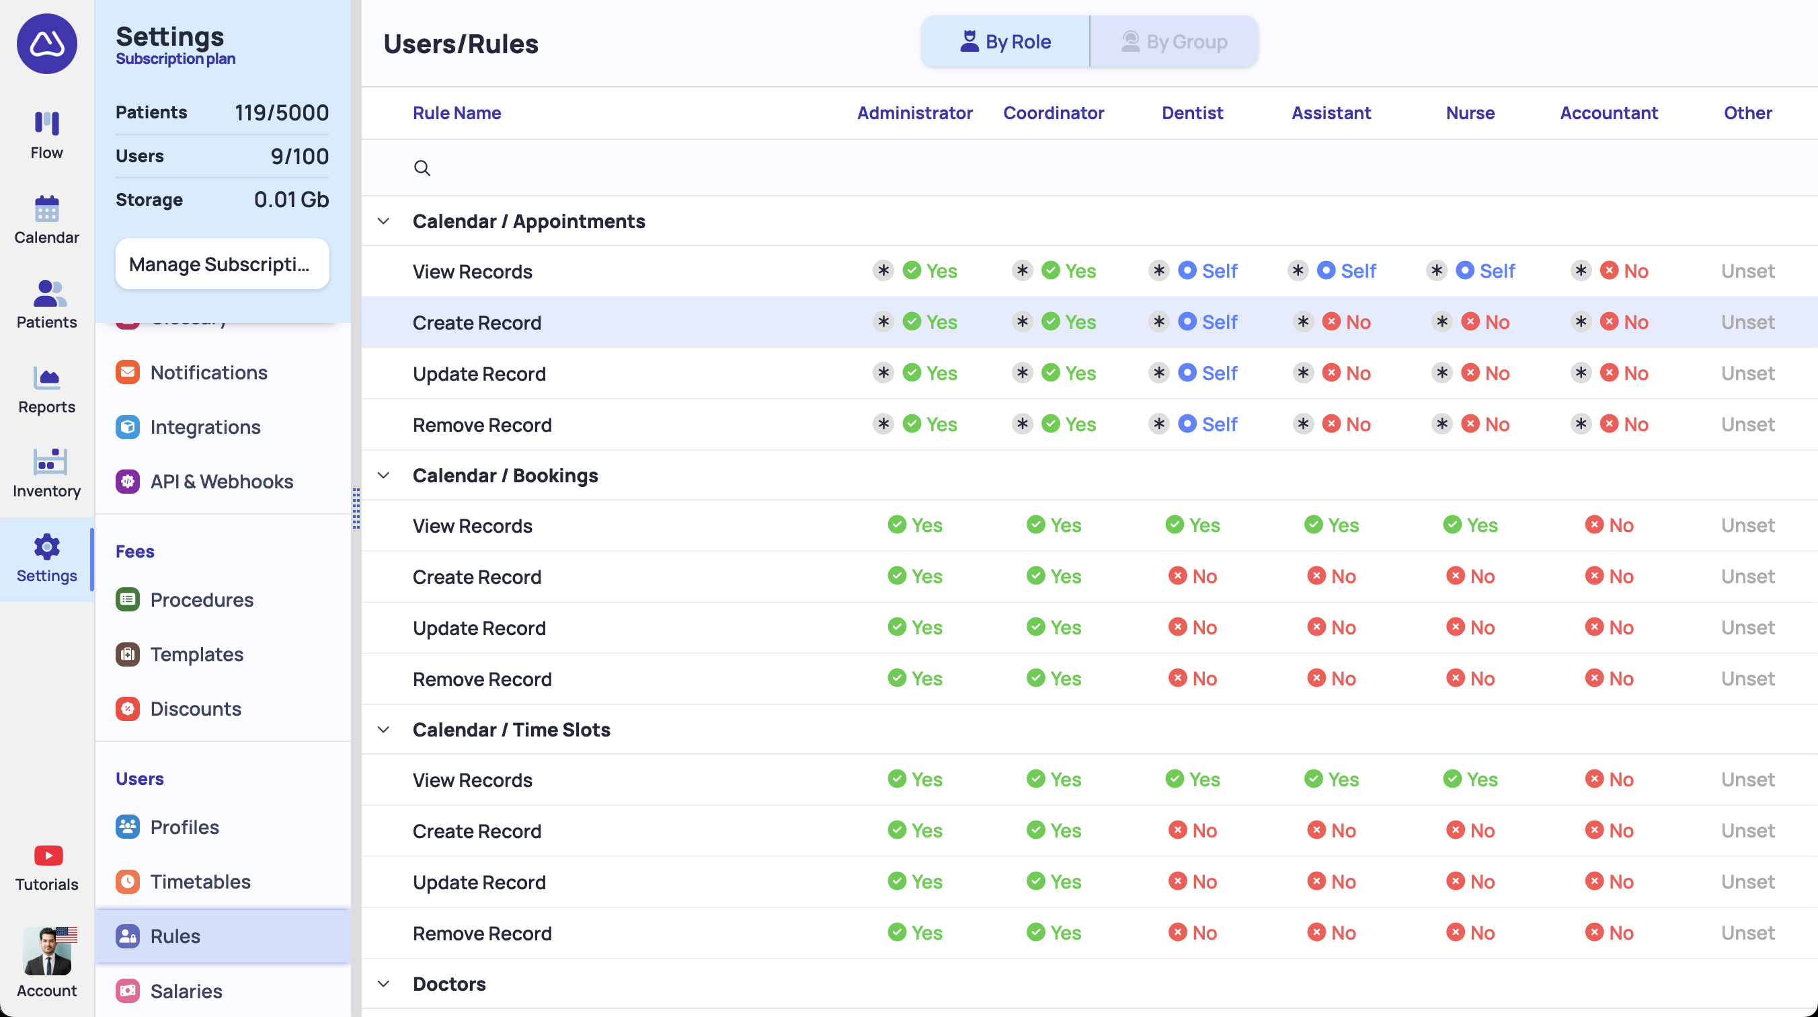This screenshot has height=1017, width=1818.
Task: Open API & Webhooks settings
Action: 221,482
